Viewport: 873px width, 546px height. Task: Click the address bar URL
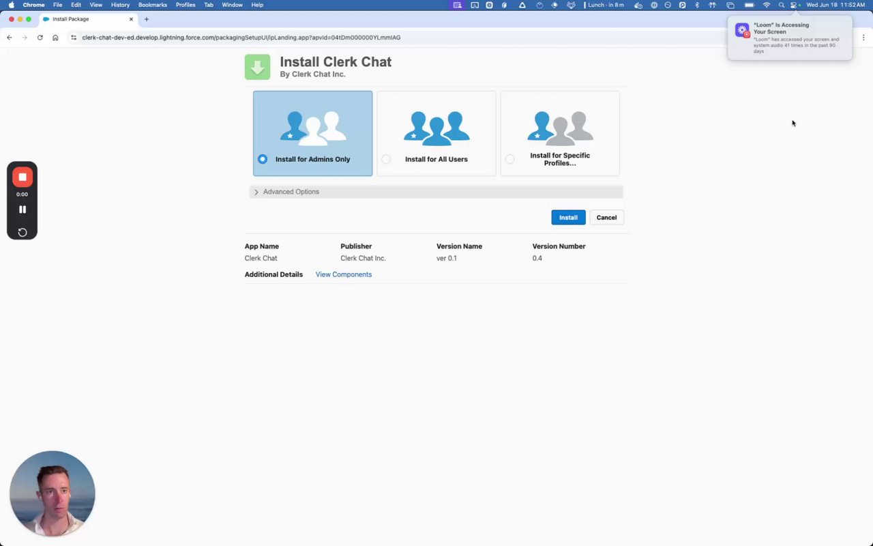point(241,38)
